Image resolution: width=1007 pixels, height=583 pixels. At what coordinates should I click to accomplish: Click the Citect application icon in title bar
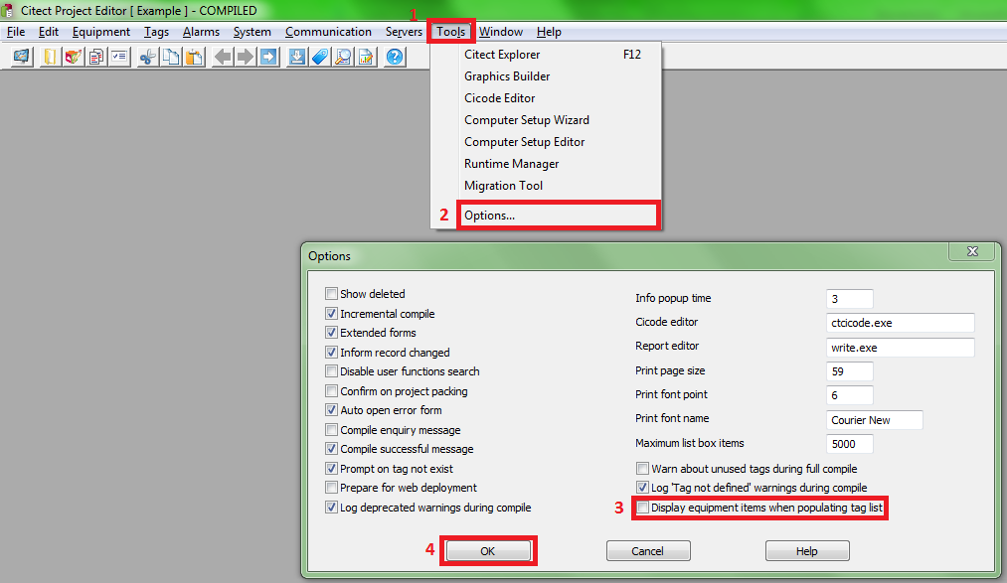click(8, 10)
